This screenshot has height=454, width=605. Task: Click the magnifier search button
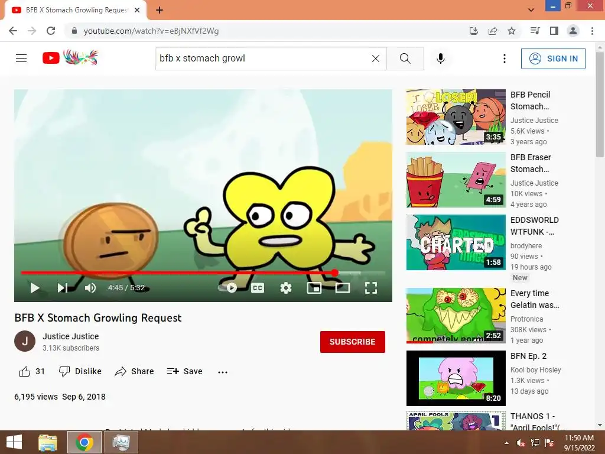405,59
